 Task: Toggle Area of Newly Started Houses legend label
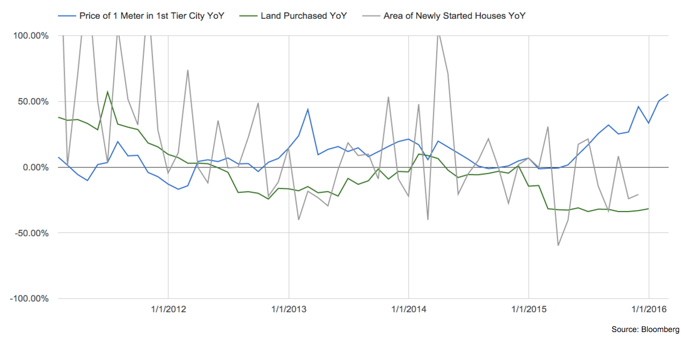(x=455, y=16)
